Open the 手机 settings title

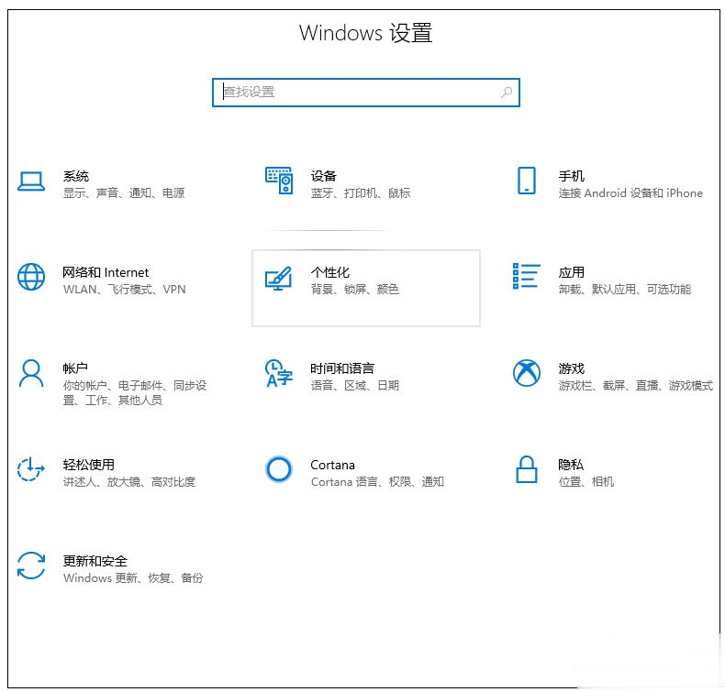coord(572,176)
